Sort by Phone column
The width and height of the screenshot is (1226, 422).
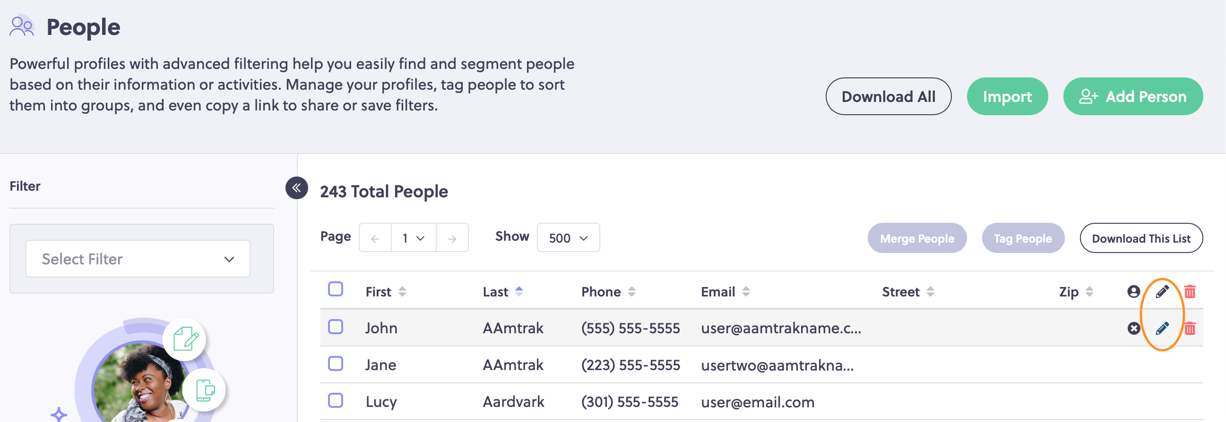[x=631, y=291]
